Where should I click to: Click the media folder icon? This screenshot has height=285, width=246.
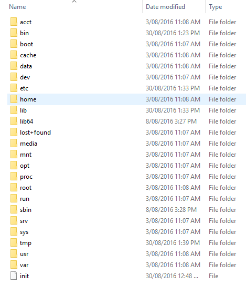(x=14, y=144)
